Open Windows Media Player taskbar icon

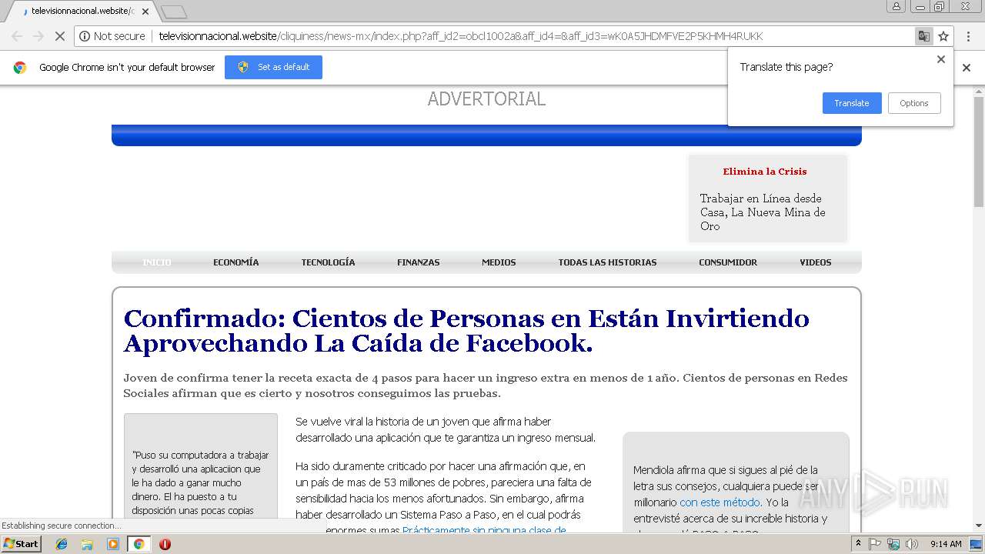coord(113,544)
